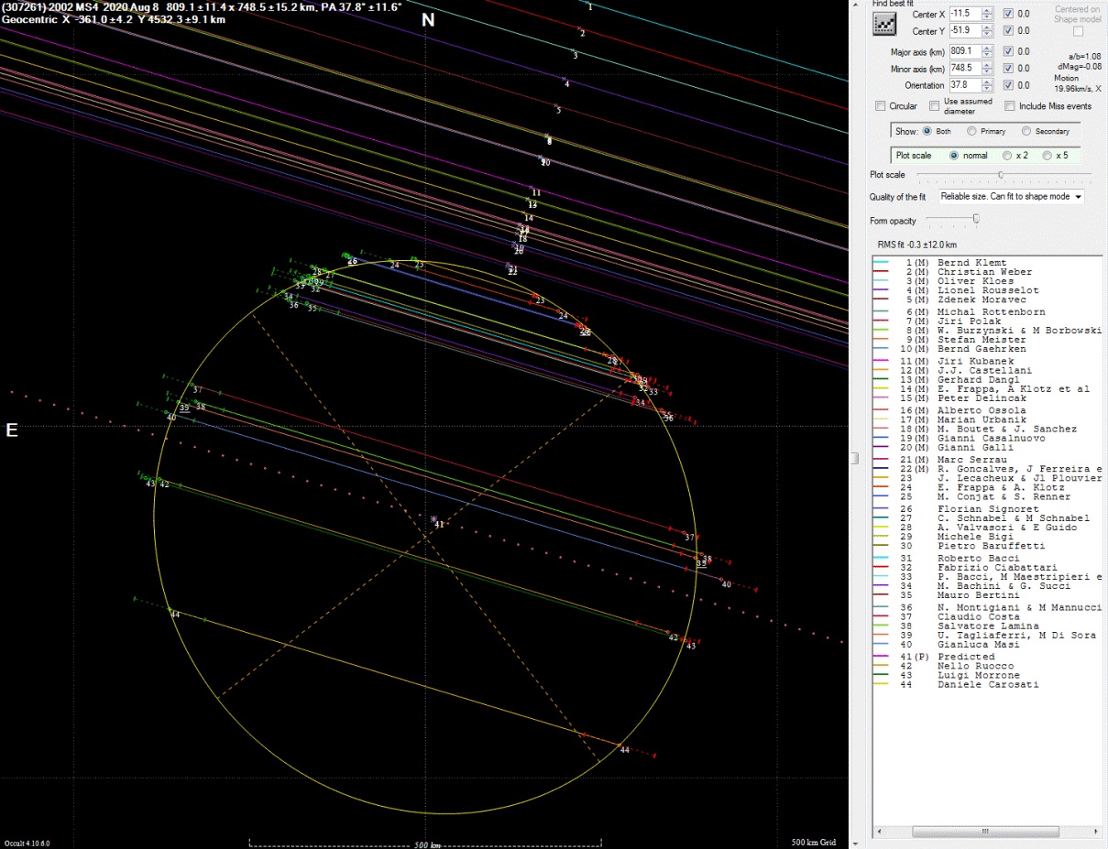Select observer row 37 Claudio Costa
The width and height of the screenshot is (1108, 849).
(x=988, y=617)
